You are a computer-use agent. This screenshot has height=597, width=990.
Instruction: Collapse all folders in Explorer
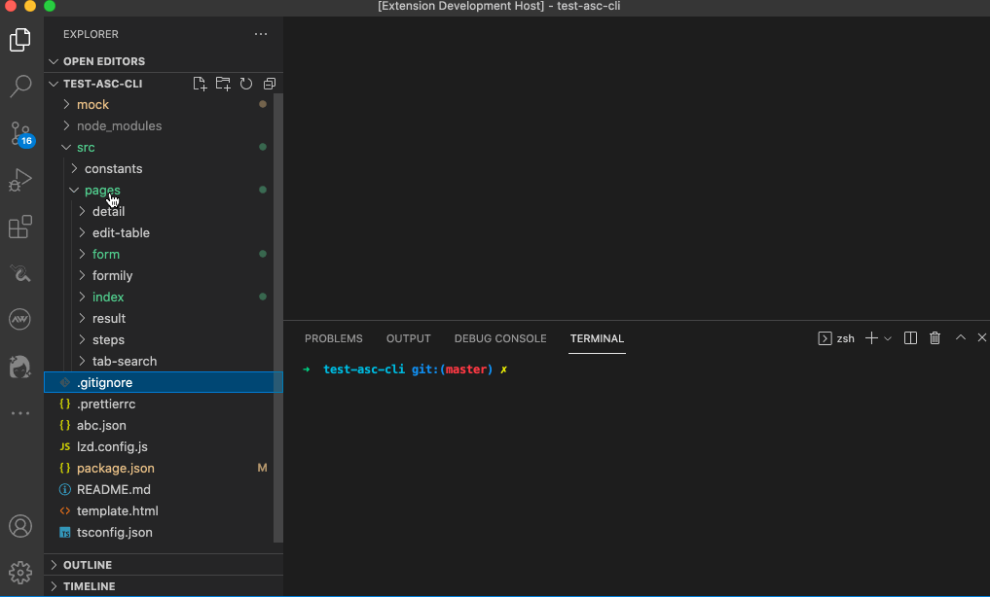pos(270,84)
